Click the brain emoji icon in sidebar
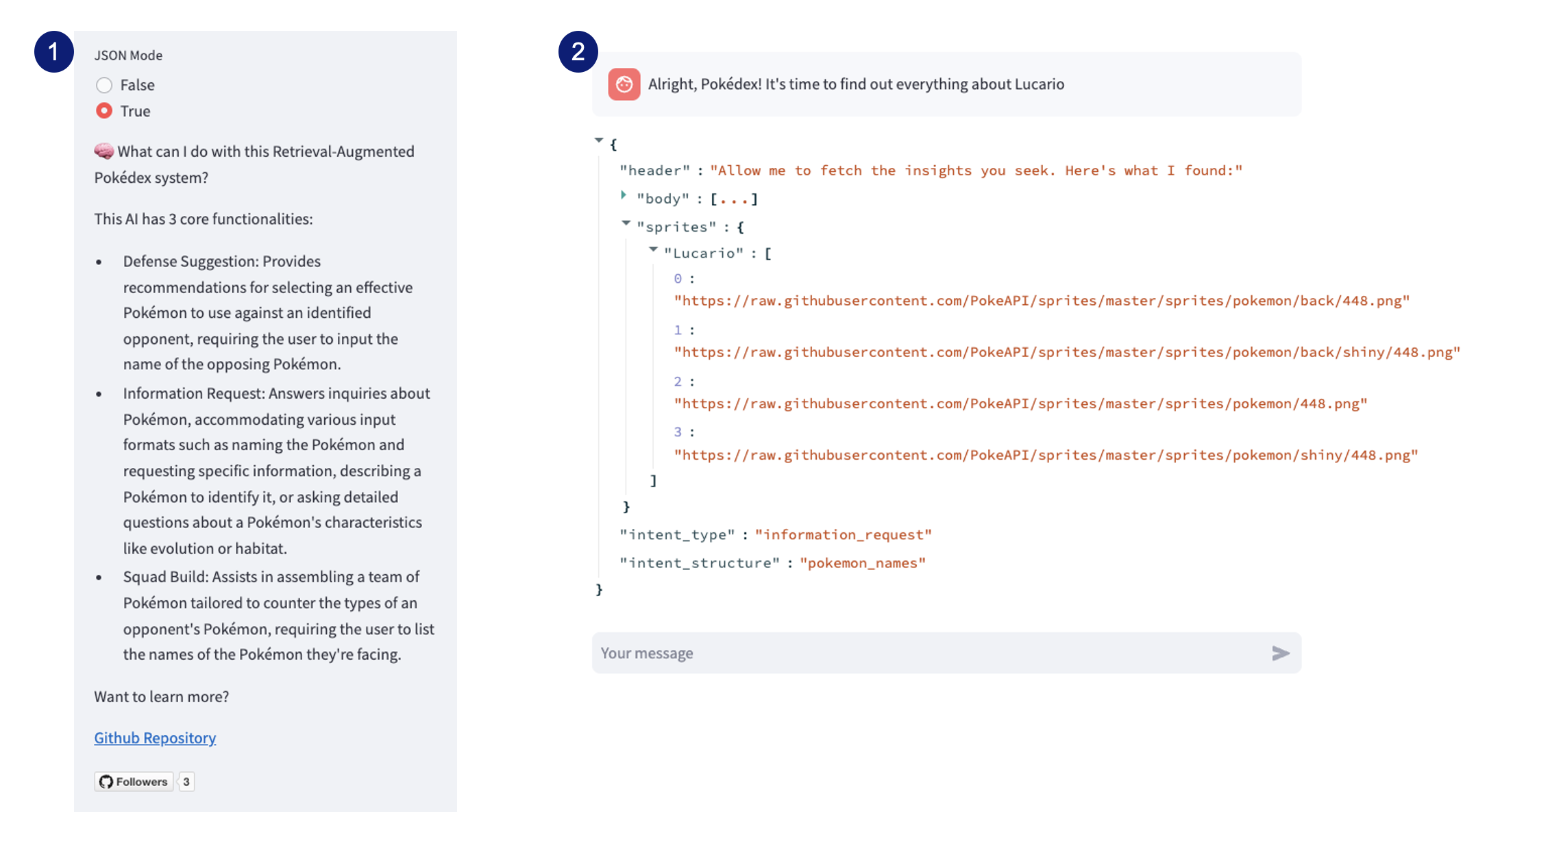 tap(104, 151)
